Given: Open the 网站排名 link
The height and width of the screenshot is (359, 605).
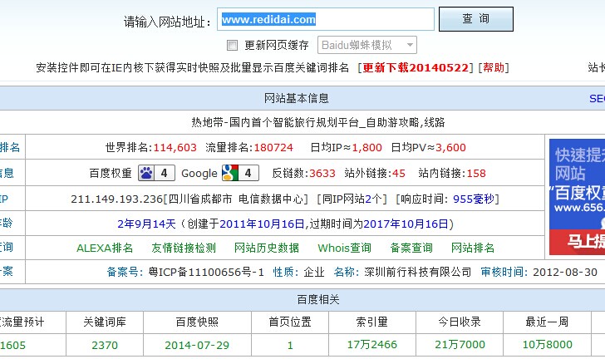Looking at the screenshot, I should pos(473,248).
